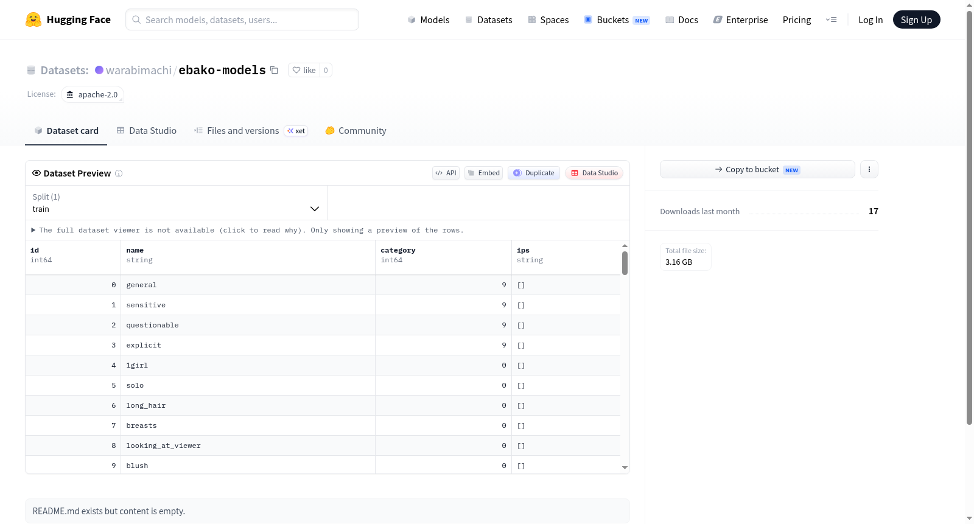Image resolution: width=974 pixels, height=524 pixels.
Task: Switch to the Community tab
Action: coord(356,130)
